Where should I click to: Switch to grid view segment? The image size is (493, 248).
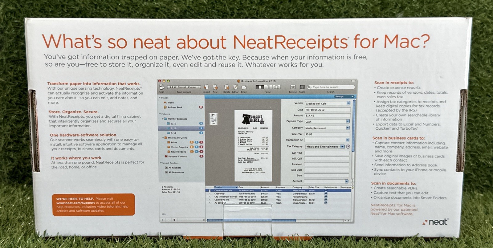point(268,87)
